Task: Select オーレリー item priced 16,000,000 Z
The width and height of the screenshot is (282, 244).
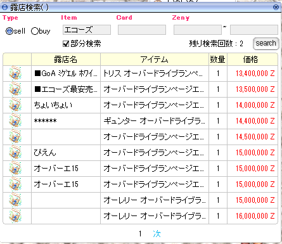Action: (x=154, y=216)
